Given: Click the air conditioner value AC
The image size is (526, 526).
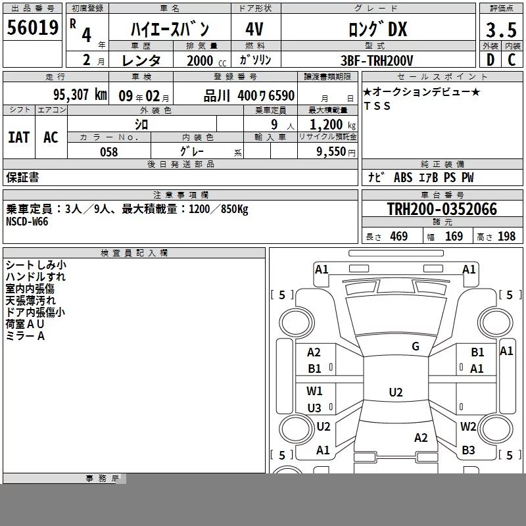Looking at the screenshot, I should pos(51,137).
